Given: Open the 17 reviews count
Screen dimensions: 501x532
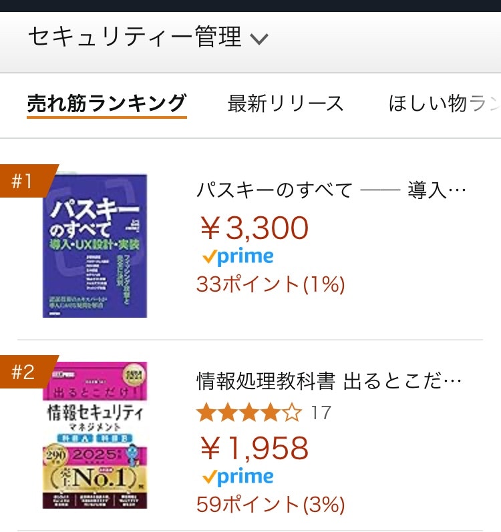Looking at the screenshot, I should pyautogui.click(x=321, y=413).
